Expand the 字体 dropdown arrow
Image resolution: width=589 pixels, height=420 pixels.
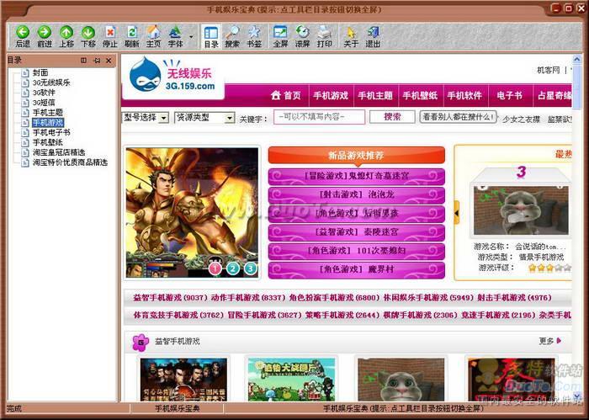191,37
